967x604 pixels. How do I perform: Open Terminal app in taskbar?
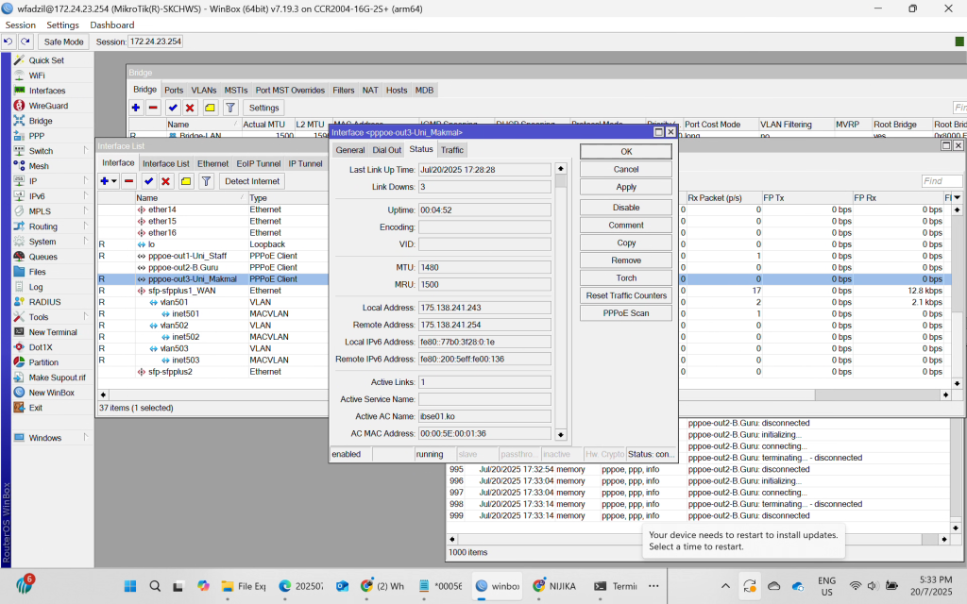(x=615, y=586)
